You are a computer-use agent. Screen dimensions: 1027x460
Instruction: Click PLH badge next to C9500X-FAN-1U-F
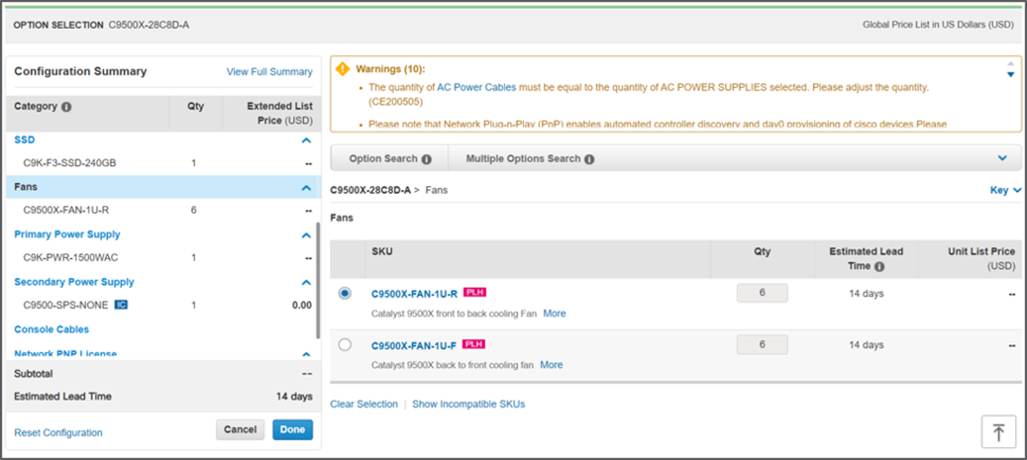click(474, 344)
